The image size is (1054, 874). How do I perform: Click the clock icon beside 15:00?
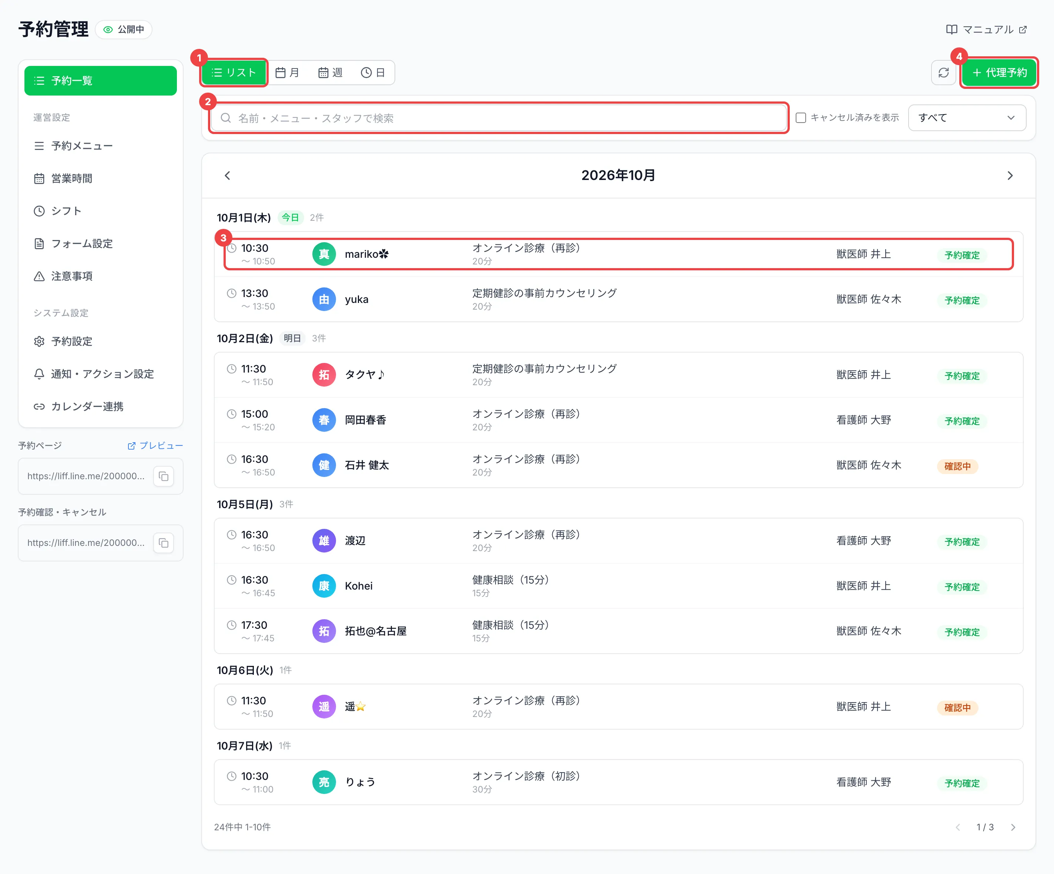tap(231, 414)
